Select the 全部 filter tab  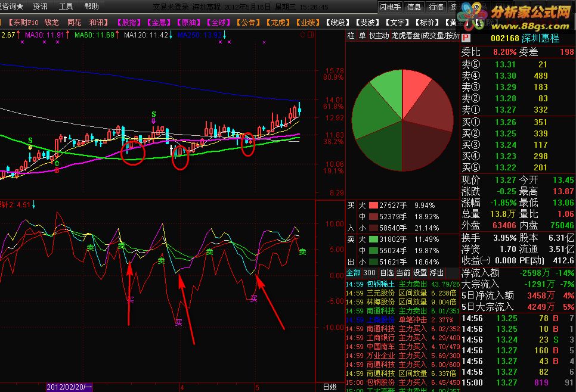coord(354,273)
